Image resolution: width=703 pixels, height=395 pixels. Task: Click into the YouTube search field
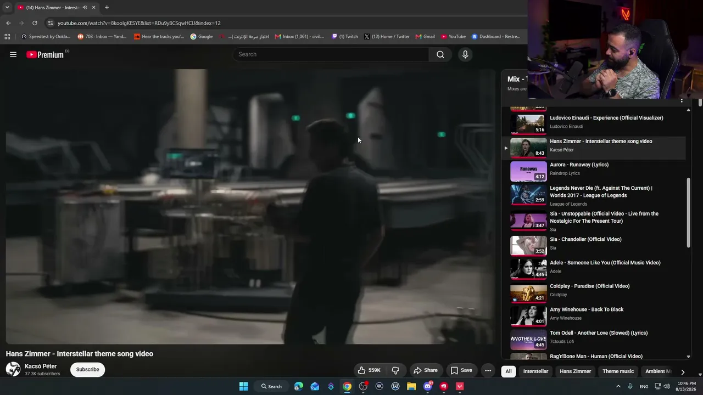(x=331, y=54)
